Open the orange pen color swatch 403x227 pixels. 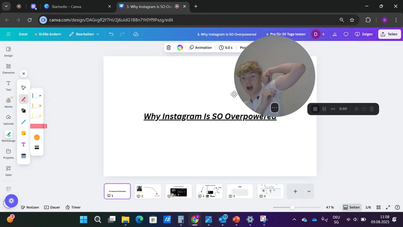pyautogui.click(x=37, y=137)
